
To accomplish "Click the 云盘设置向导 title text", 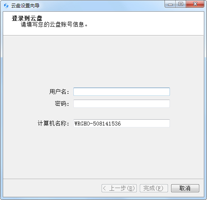I will (x=25, y=6).
